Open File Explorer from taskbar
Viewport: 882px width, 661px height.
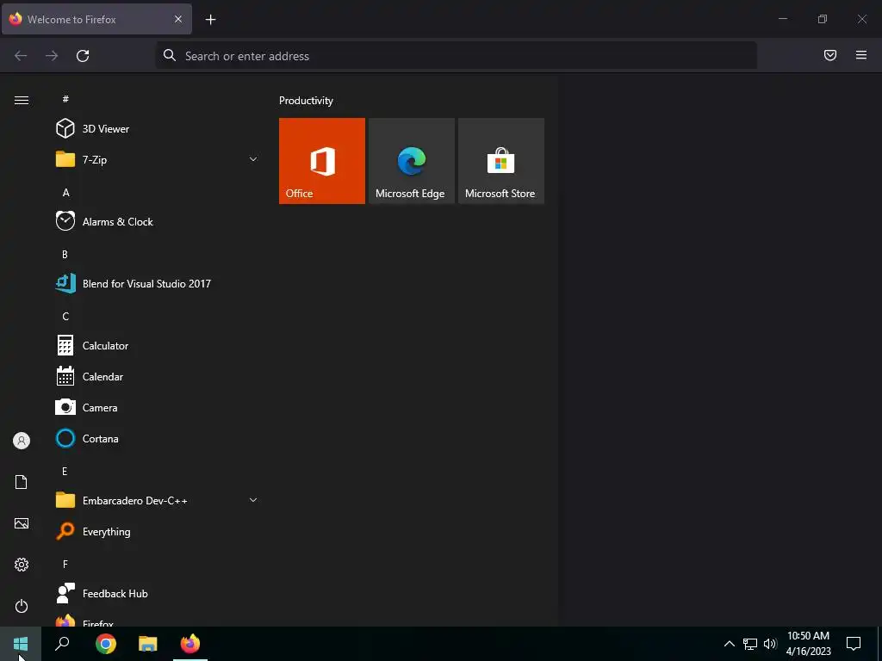148,644
